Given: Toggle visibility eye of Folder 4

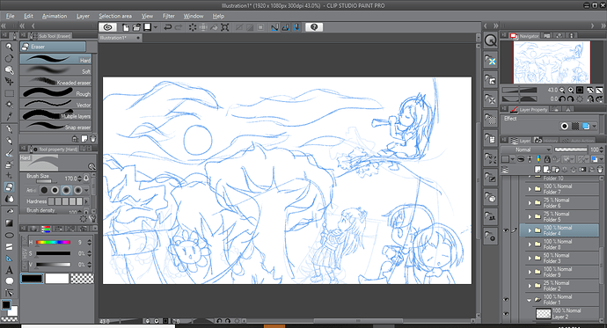Looking at the screenshot, I should 506,230.
